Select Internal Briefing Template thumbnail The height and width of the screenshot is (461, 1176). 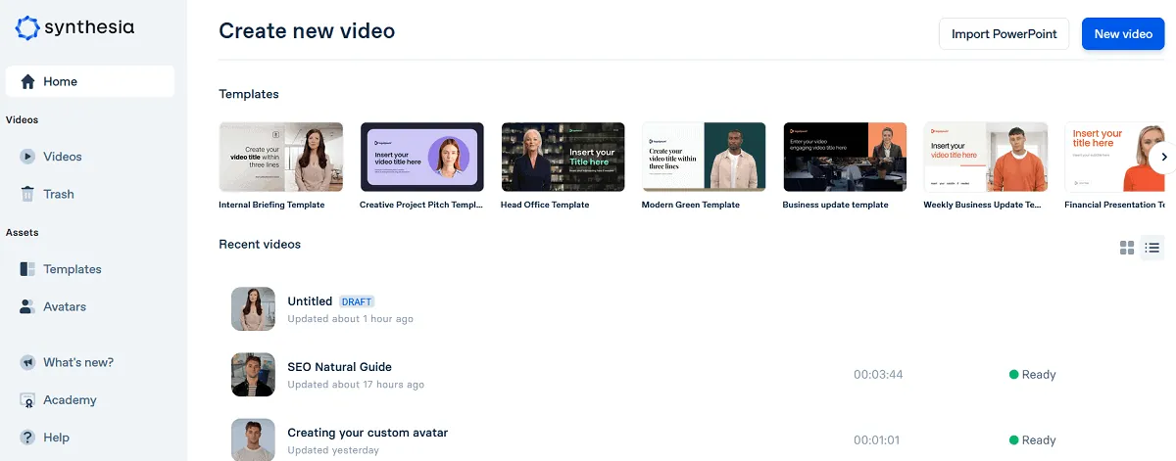[x=280, y=157]
